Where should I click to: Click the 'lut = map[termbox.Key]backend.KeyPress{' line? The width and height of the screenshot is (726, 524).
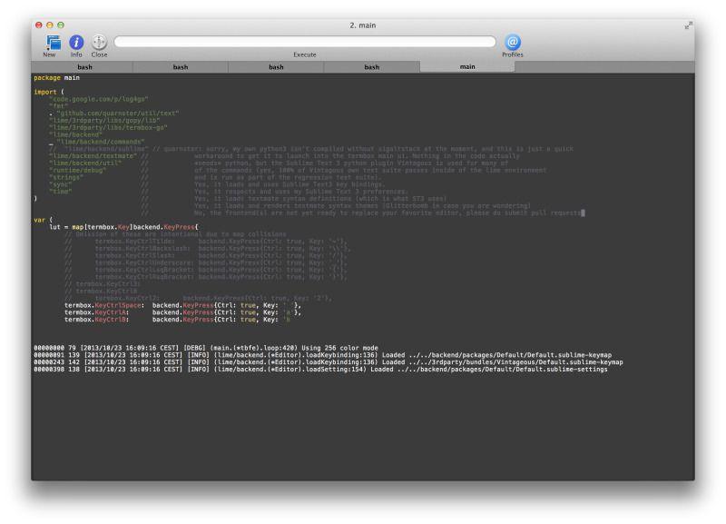[123, 227]
